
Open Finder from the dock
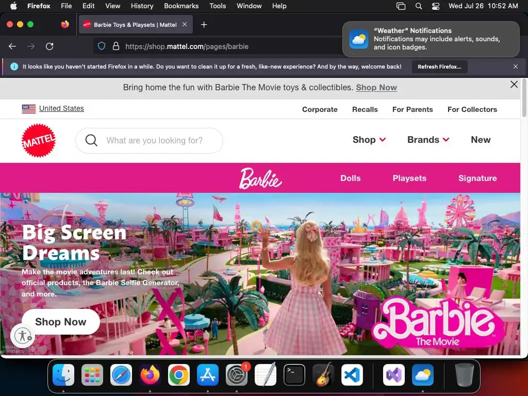pos(63,375)
